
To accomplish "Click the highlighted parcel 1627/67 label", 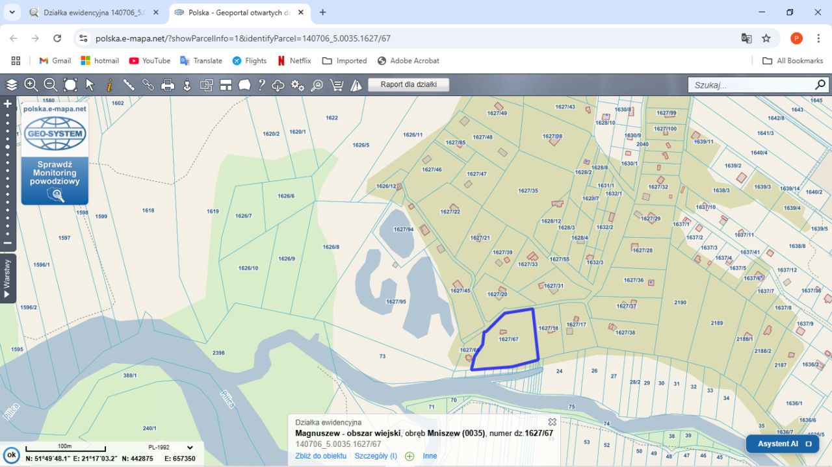I will pyautogui.click(x=508, y=339).
